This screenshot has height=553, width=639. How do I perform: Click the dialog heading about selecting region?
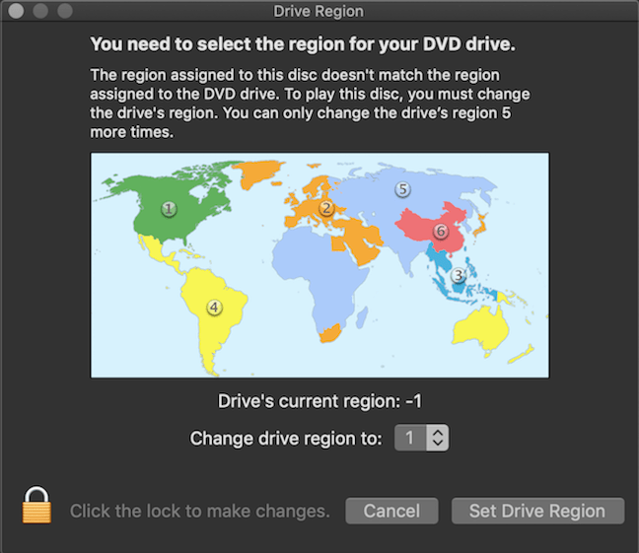point(303,44)
